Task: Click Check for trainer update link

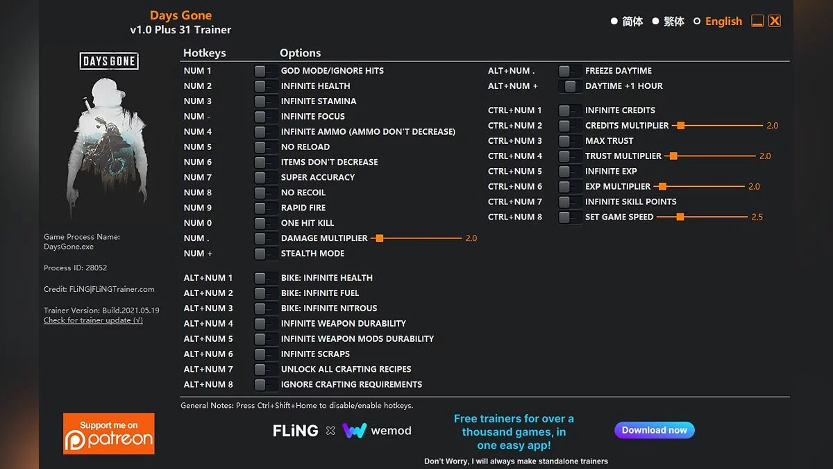Action: tap(93, 320)
